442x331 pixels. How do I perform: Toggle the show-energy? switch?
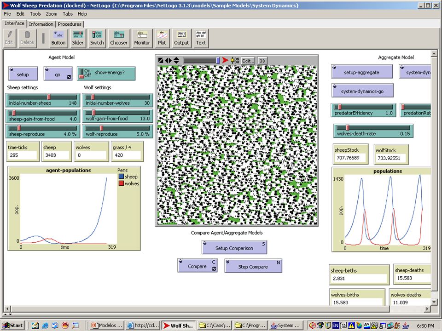[106, 74]
